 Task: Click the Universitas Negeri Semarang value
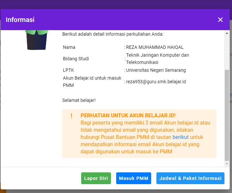tap(156, 70)
